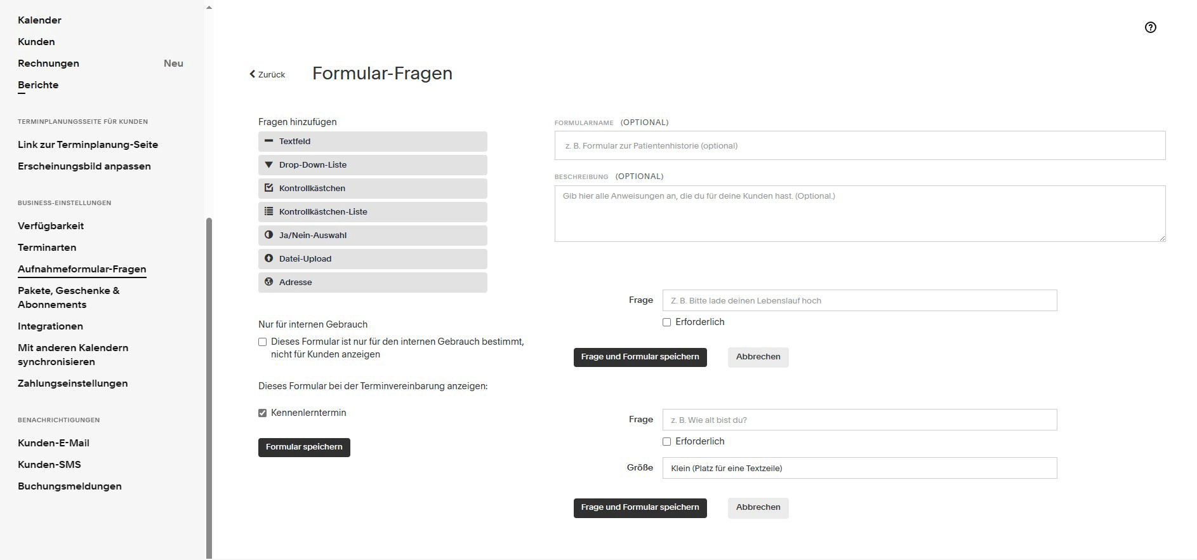The height and width of the screenshot is (560, 1197).
Task: Click Formular speichern button
Action: click(304, 447)
